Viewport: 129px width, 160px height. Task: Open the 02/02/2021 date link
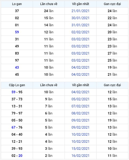coord(80,32)
